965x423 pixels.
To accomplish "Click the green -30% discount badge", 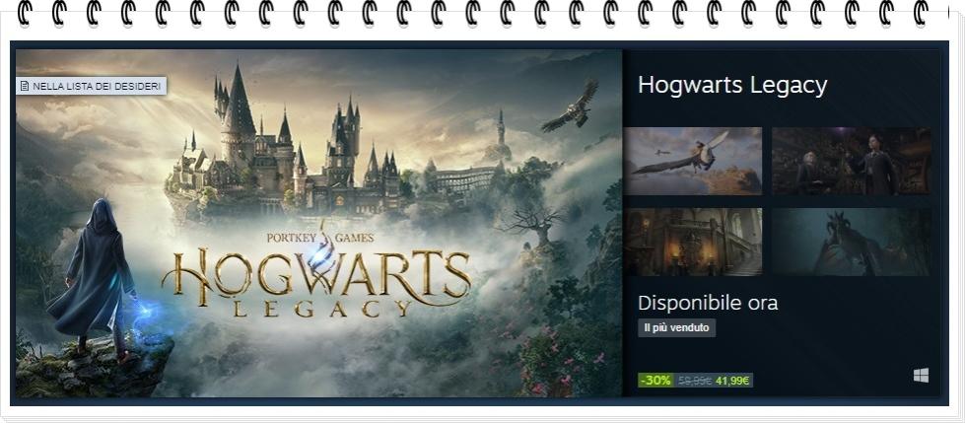I will click(x=655, y=381).
